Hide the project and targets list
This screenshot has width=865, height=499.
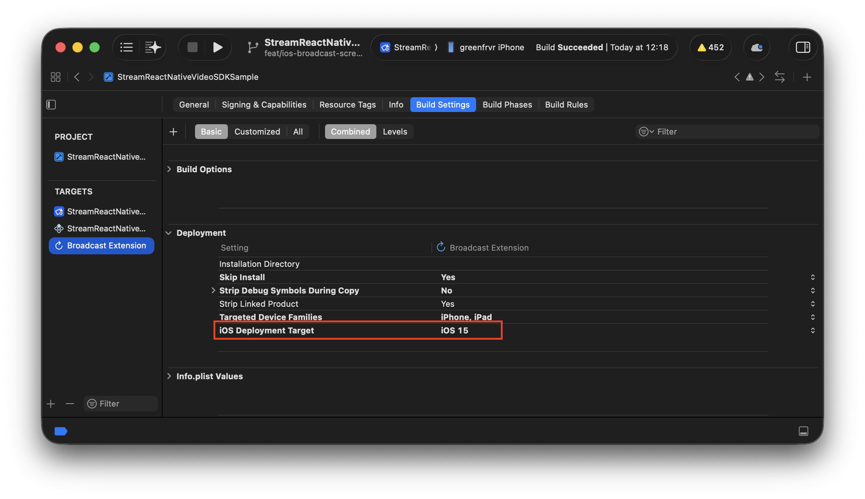coord(51,105)
